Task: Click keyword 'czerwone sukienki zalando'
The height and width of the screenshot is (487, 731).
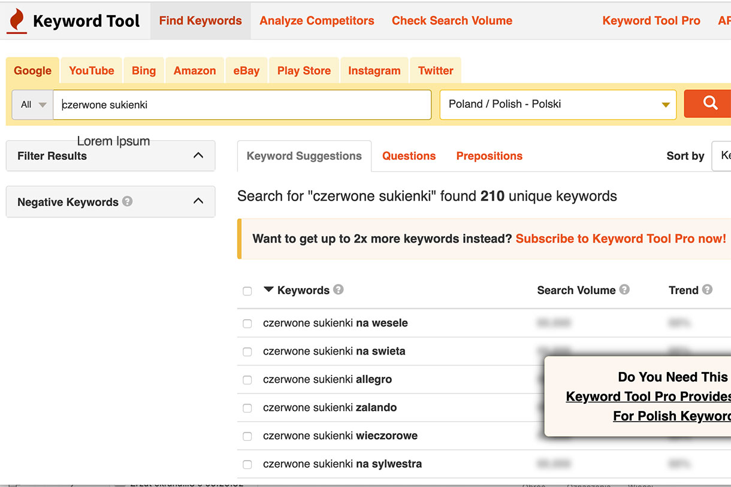Action: (330, 407)
